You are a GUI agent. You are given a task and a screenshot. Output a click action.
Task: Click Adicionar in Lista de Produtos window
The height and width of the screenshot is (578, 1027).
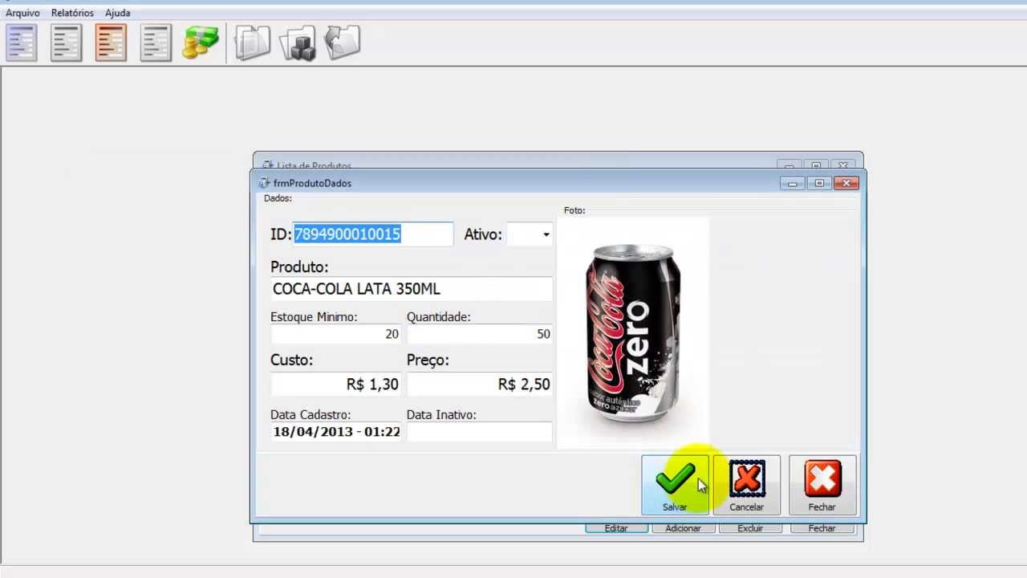[684, 528]
